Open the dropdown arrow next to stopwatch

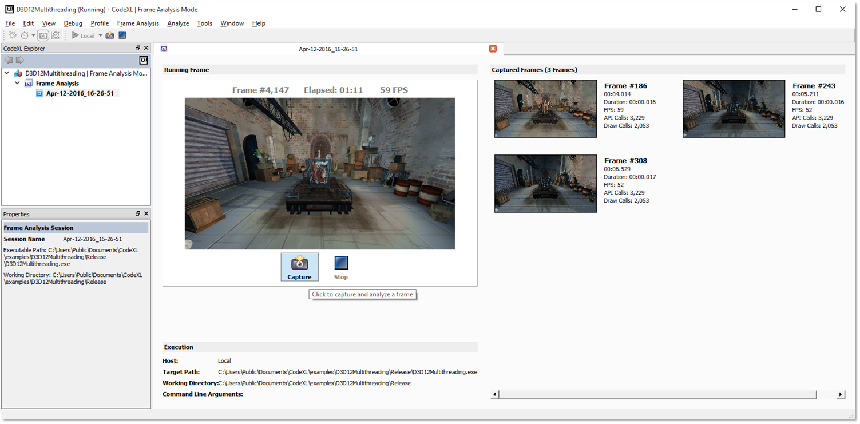coord(34,35)
